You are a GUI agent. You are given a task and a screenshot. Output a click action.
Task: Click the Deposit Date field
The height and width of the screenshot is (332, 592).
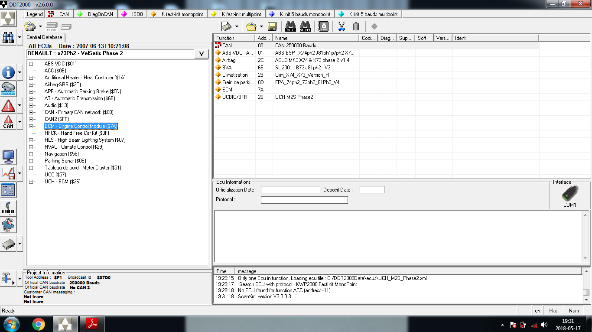(x=372, y=190)
